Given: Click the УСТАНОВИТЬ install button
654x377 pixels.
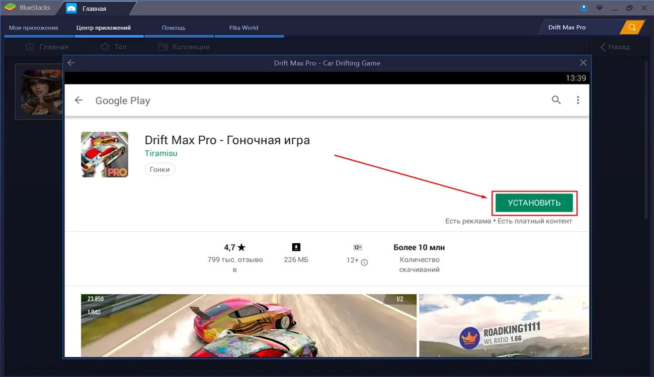Looking at the screenshot, I should 534,203.
